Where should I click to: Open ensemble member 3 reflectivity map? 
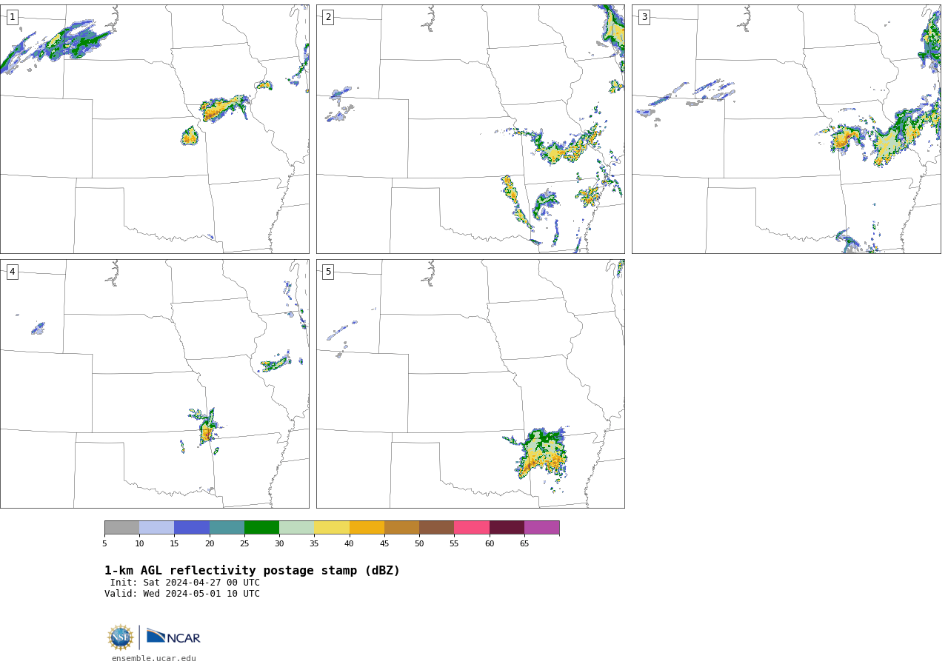786,129
